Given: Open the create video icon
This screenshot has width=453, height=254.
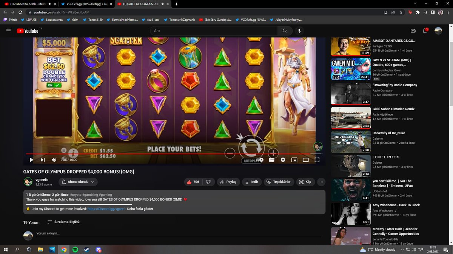Looking at the screenshot, I should [x=413, y=31].
